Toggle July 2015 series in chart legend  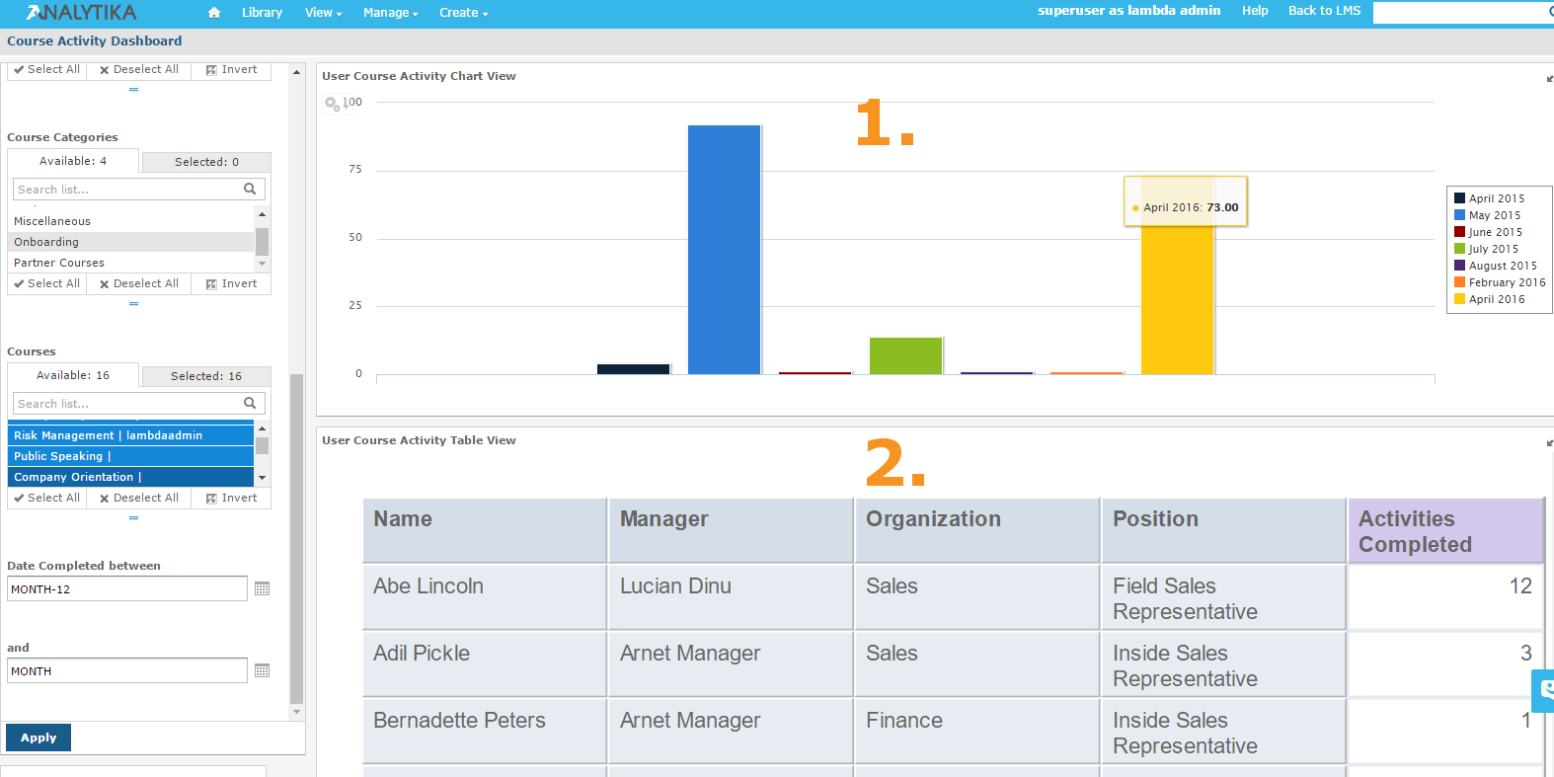click(x=1486, y=249)
